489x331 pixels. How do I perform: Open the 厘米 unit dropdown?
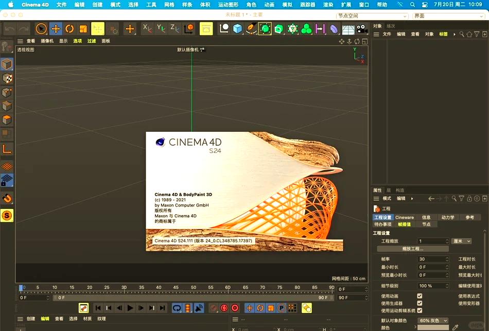pos(462,241)
